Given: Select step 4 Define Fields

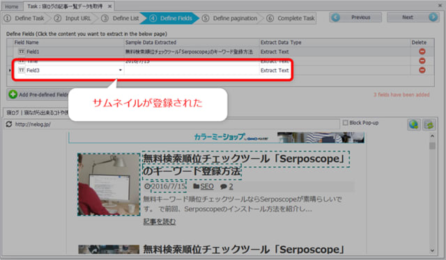Looking at the screenshot, I should click(x=171, y=18).
